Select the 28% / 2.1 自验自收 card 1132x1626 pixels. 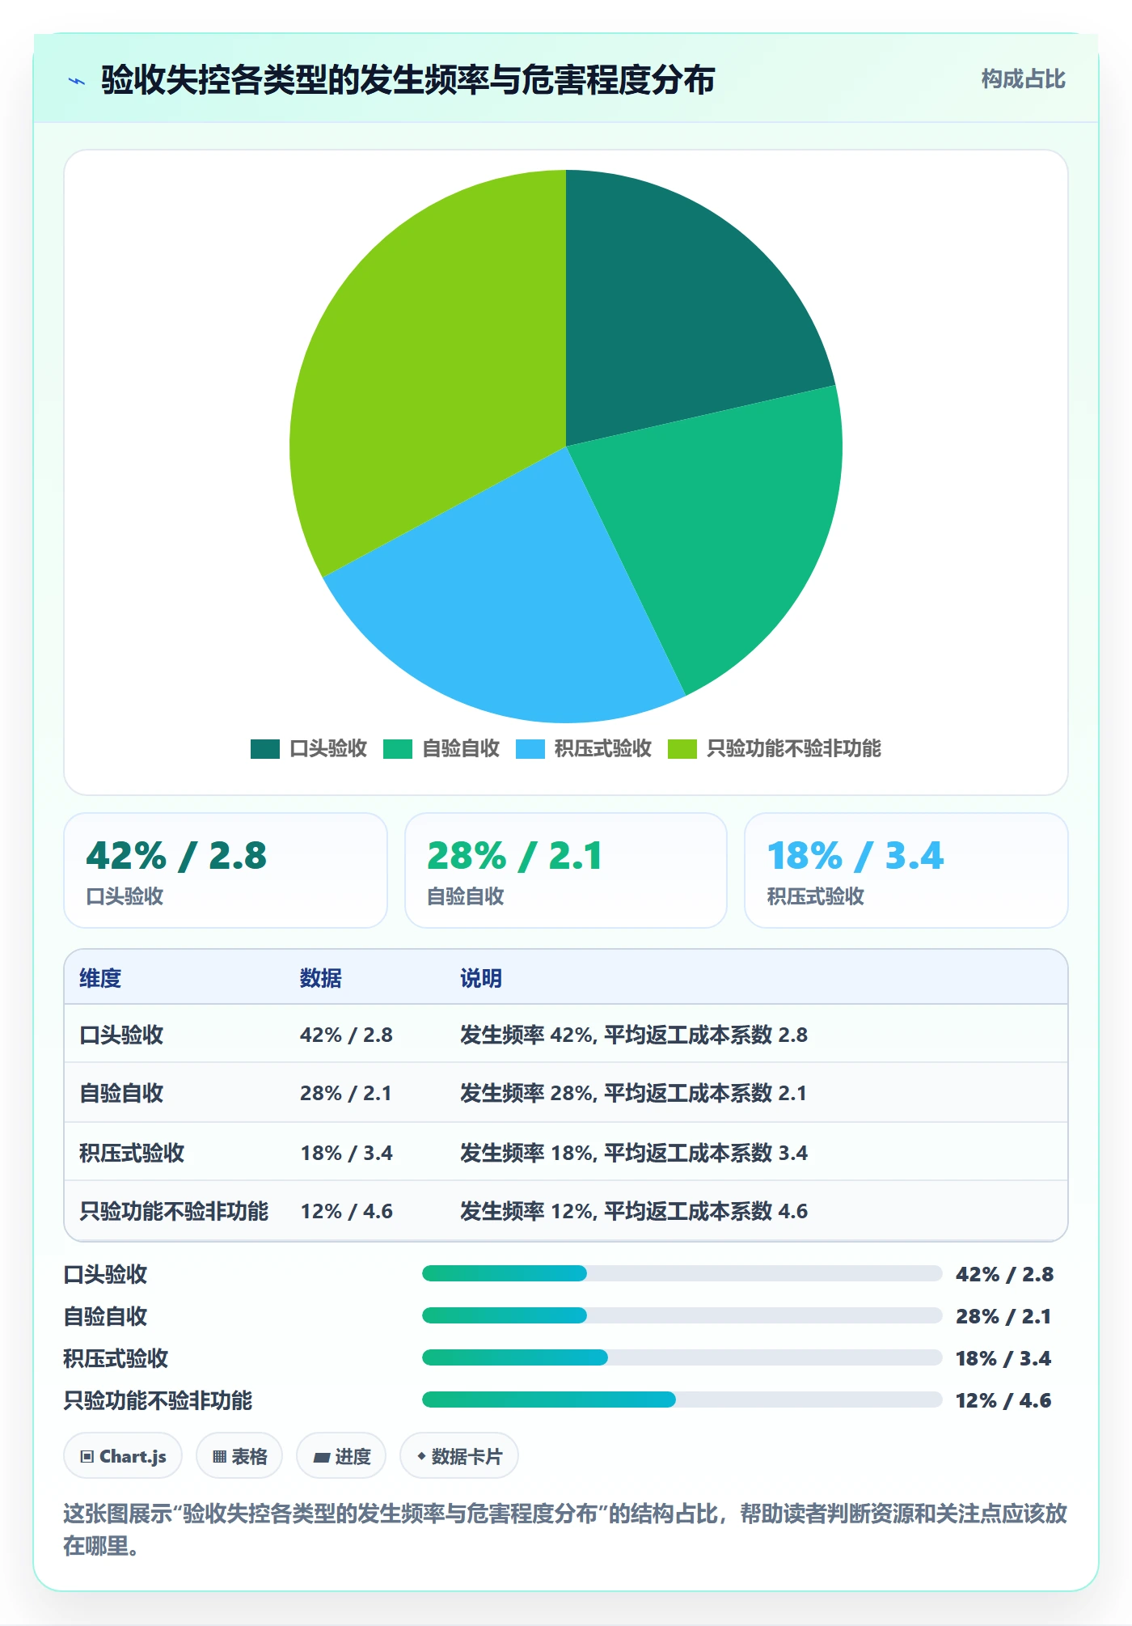566,870
